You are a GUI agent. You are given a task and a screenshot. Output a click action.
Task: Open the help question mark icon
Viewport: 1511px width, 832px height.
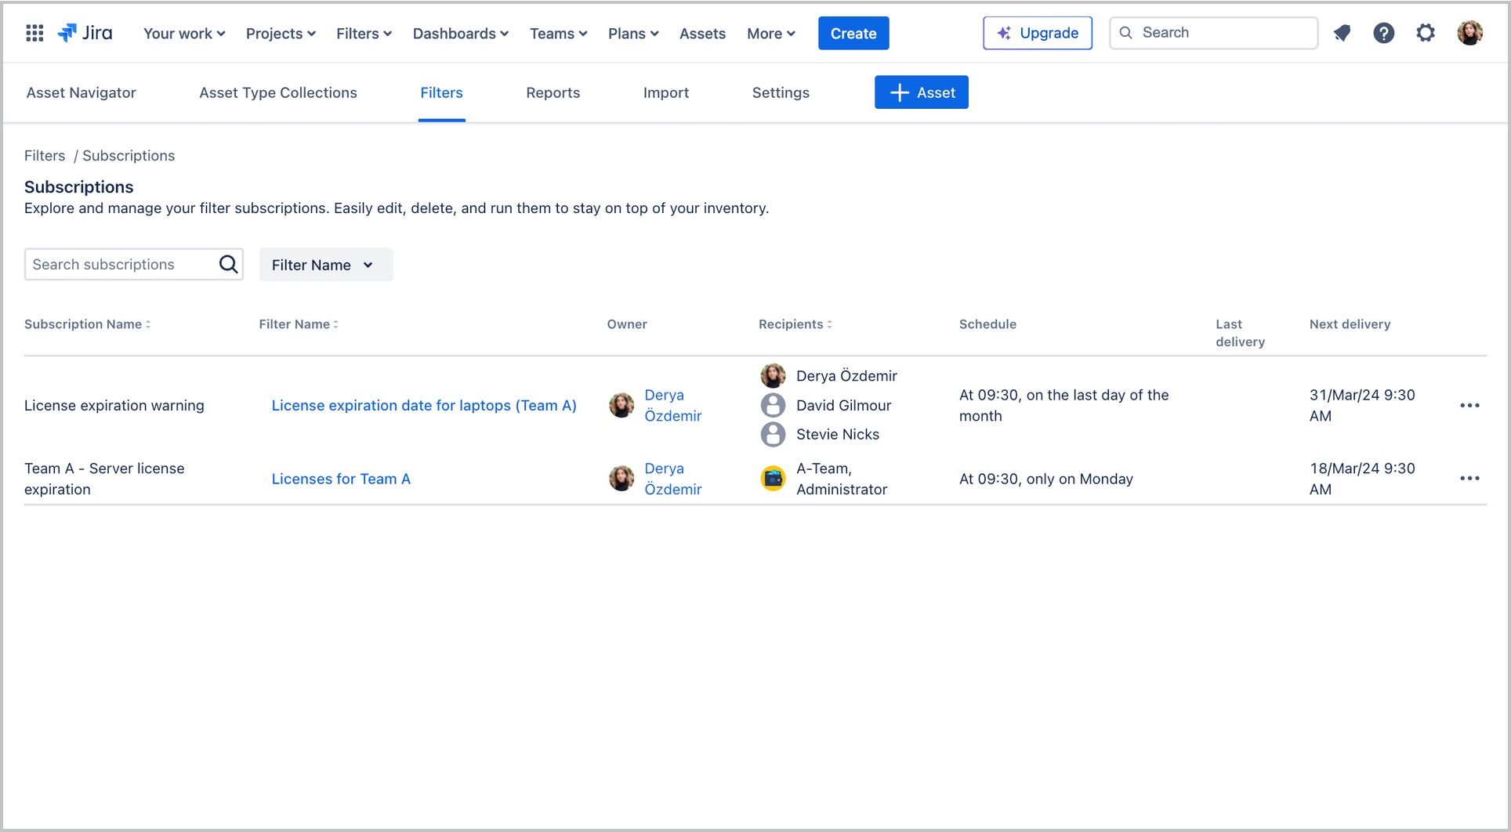click(1384, 33)
